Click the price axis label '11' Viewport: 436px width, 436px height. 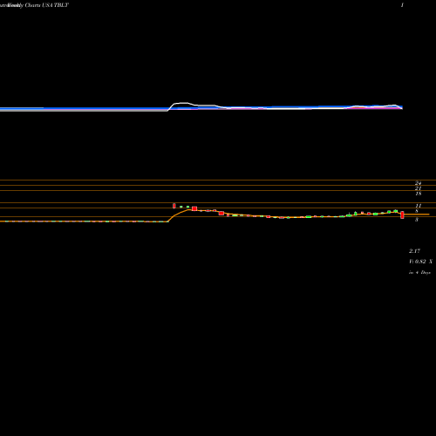[419, 206]
